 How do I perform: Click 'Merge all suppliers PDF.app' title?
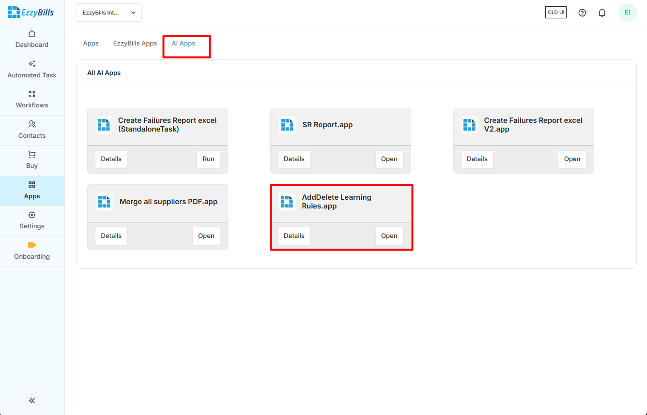tap(169, 202)
